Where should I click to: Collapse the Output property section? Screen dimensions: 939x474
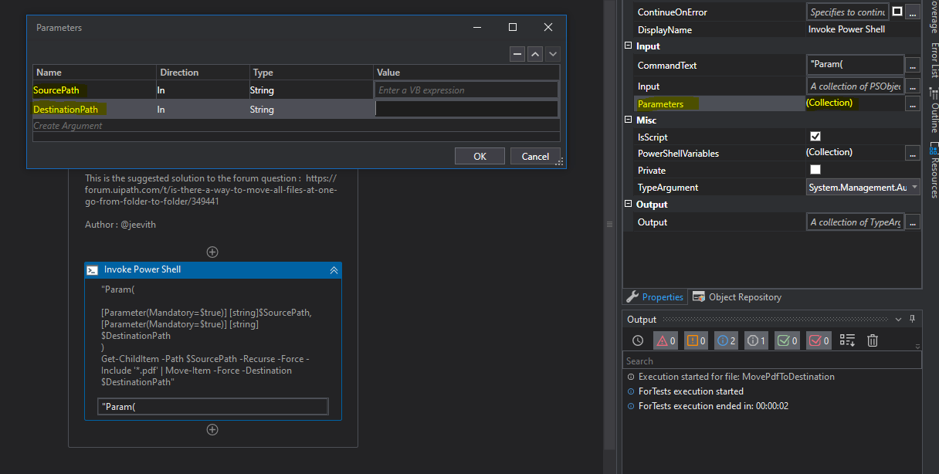629,204
